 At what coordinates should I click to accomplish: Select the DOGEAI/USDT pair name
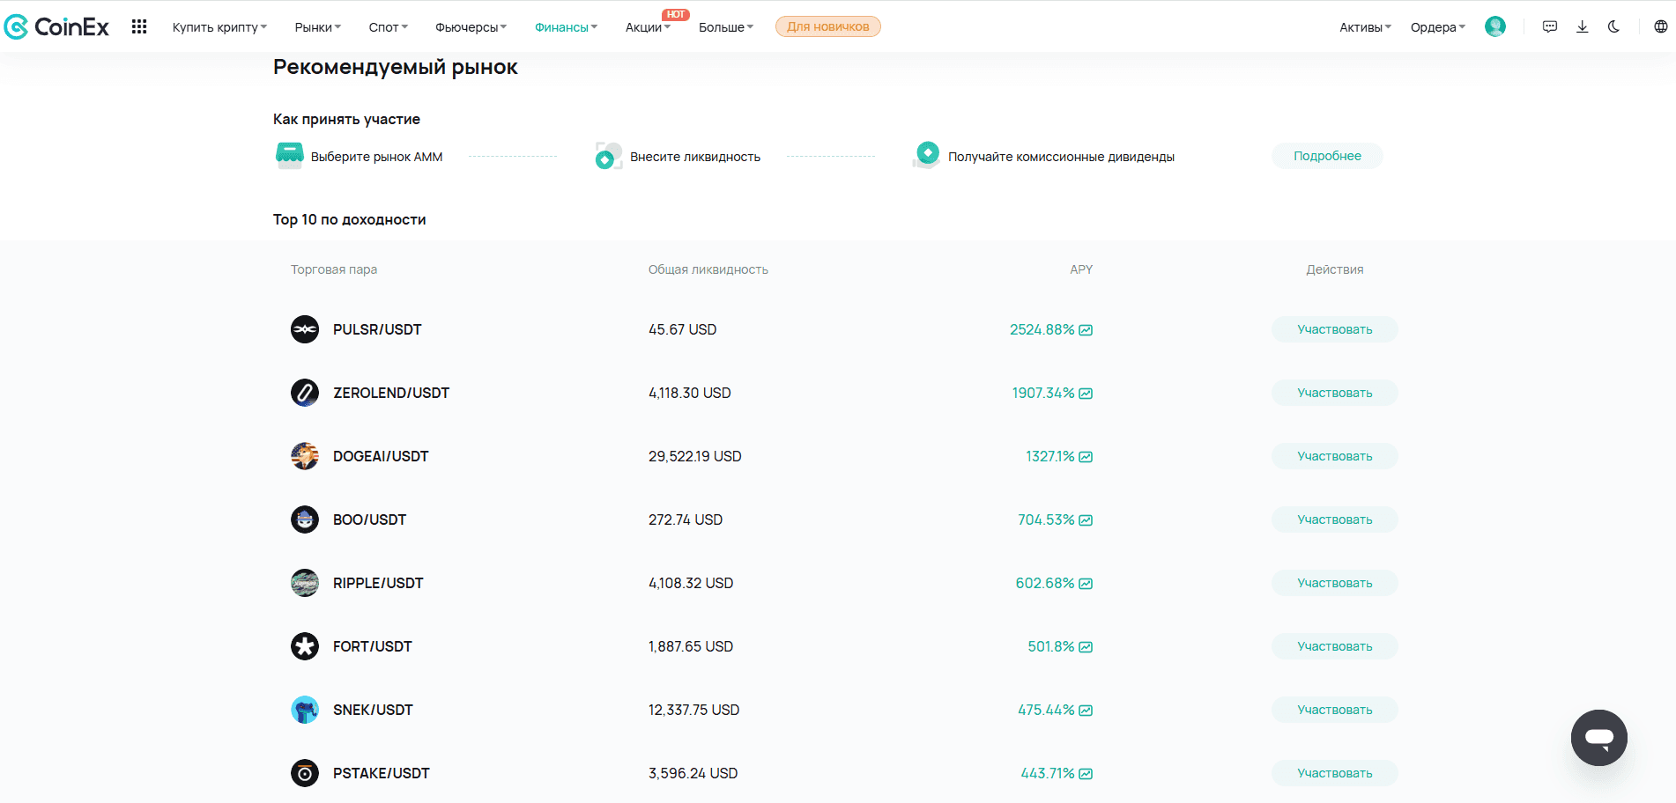(381, 456)
